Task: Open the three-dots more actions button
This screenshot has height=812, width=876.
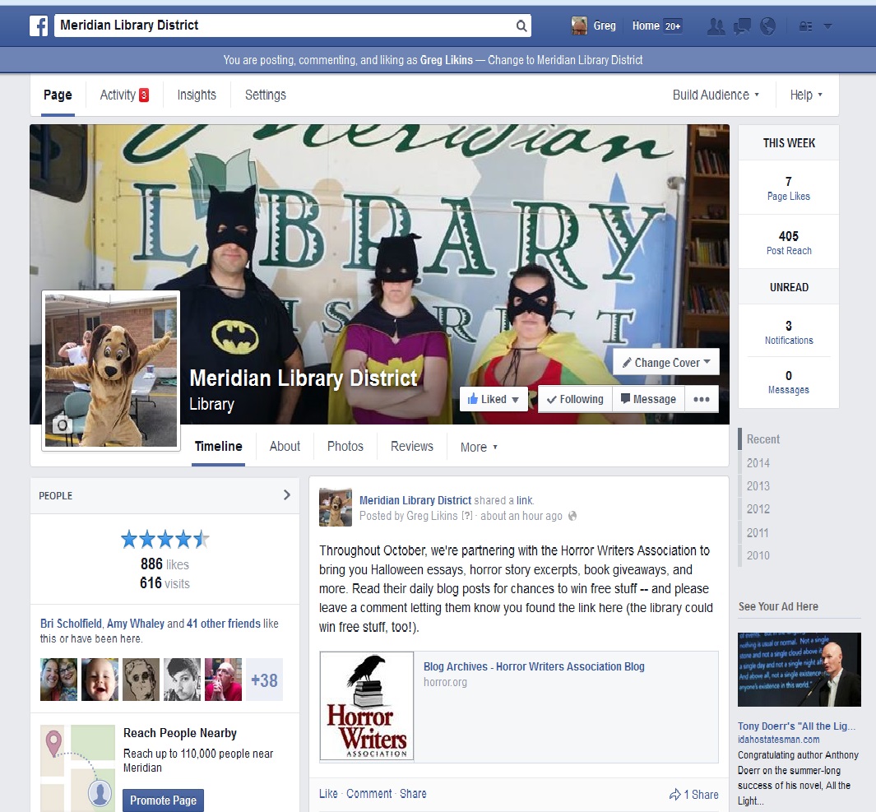Action: click(701, 399)
